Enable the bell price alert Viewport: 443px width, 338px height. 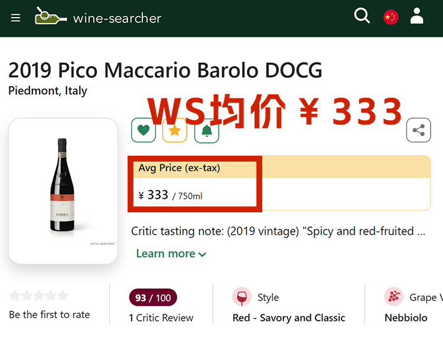(207, 130)
